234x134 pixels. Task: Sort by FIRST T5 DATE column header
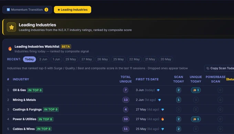[x=147, y=79]
